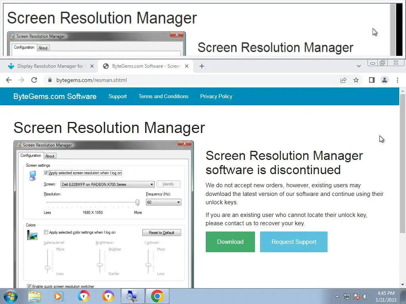The height and width of the screenshot is (304, 406).
Task: Open second shield browser taskbar icon
Action: (x=108, y=296)
